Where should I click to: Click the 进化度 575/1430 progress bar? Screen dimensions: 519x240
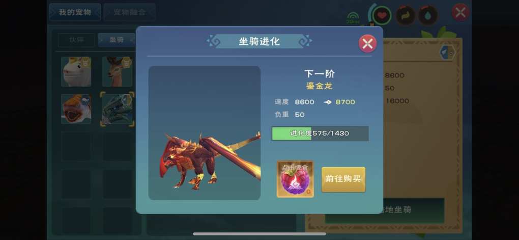pyautogui.click(x=320, y=134)
